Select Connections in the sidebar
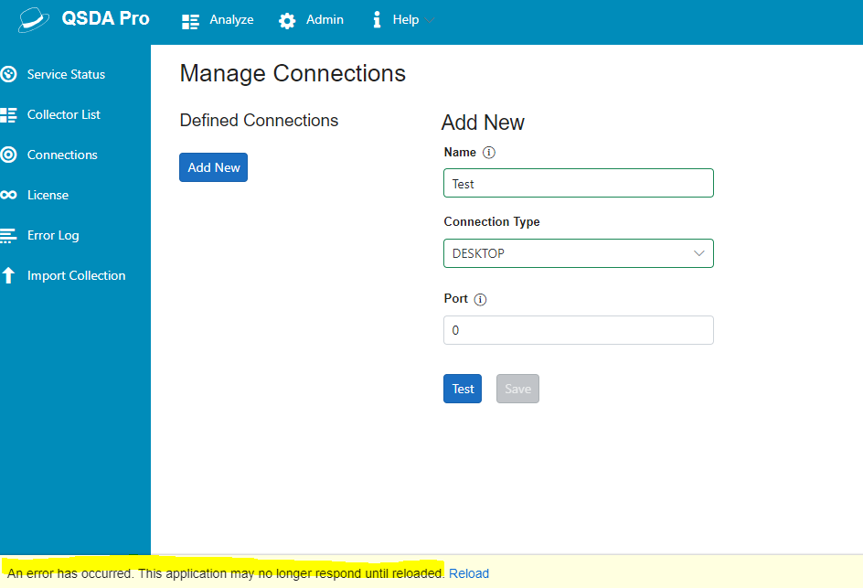Viewport: 863px width, 588px height. click(x=62, y=155)
